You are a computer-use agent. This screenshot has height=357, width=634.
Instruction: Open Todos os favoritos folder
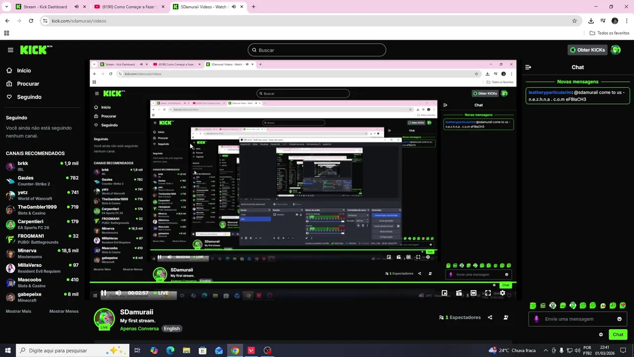609,33
